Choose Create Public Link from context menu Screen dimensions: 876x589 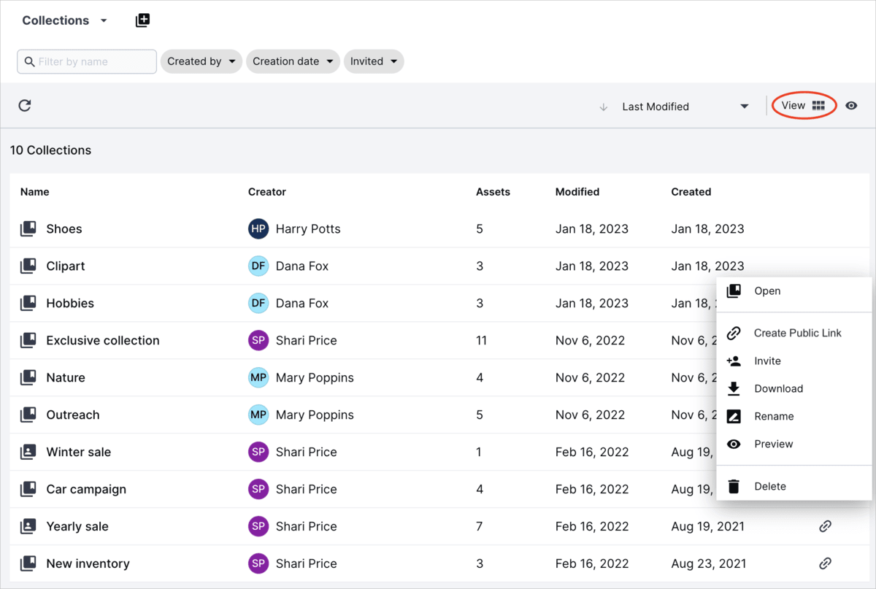(x=798, y=333)
